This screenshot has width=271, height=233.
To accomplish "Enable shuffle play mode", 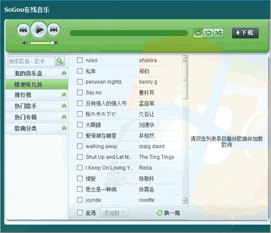I will [218, 33].
